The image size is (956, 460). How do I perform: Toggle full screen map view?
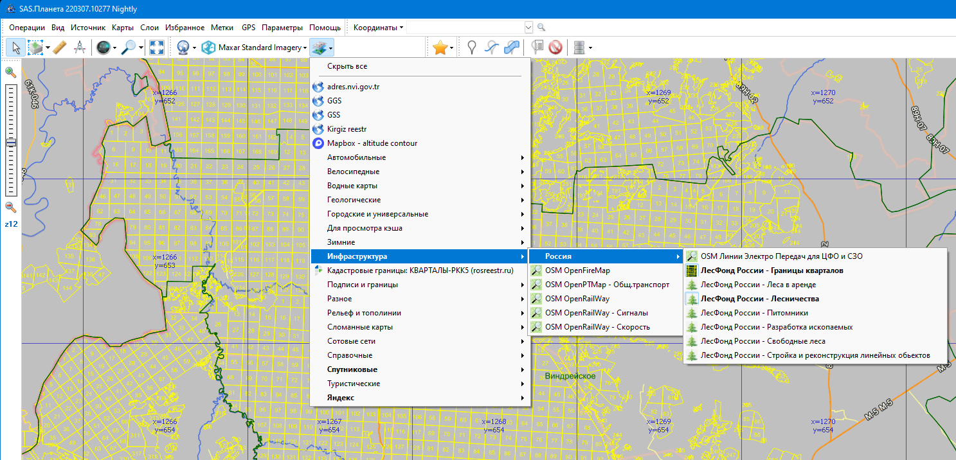tap(156, 47)
